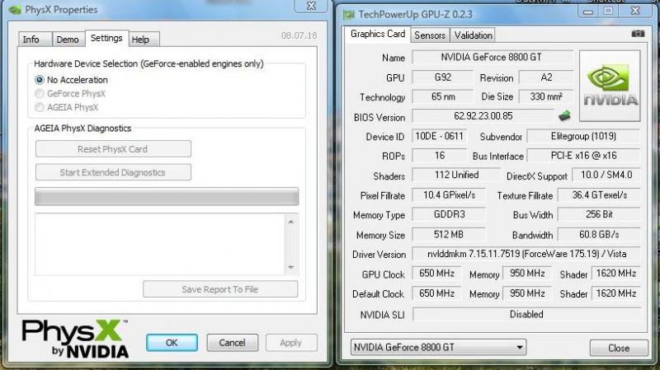
Task: Confirm with the OK button
Action: click(172, 343)
